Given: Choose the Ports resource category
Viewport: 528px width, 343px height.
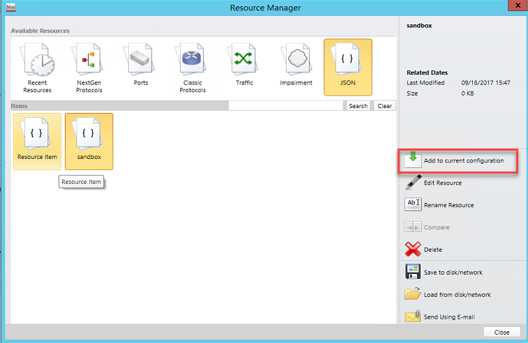Looking at the screenshot, I should [140, 67].
